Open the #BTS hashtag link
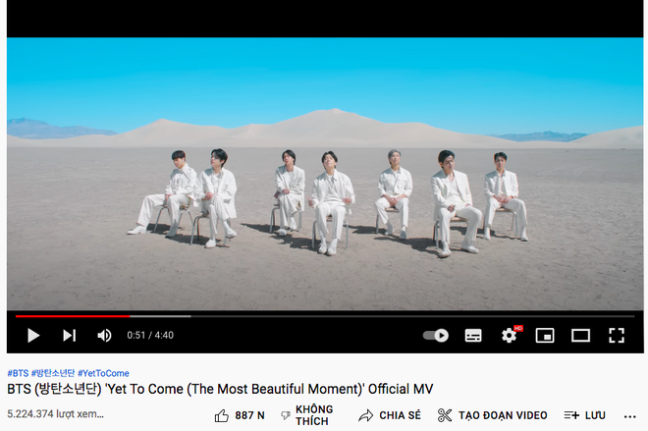Screen dimensions: 648x431 pyautogui.click(x=18, y=373)
